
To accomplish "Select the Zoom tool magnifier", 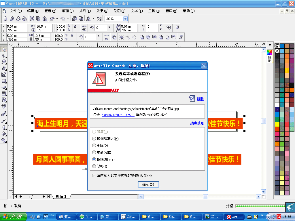I will pos(4,62).
